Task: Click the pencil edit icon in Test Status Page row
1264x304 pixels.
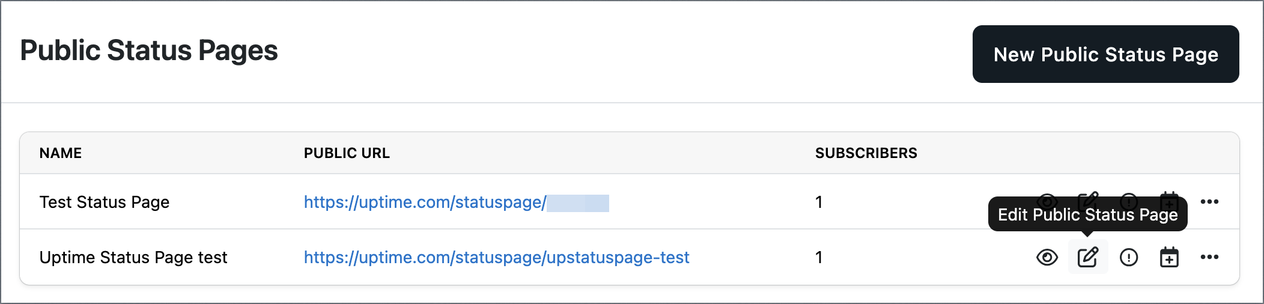Action: (1088, 195)
